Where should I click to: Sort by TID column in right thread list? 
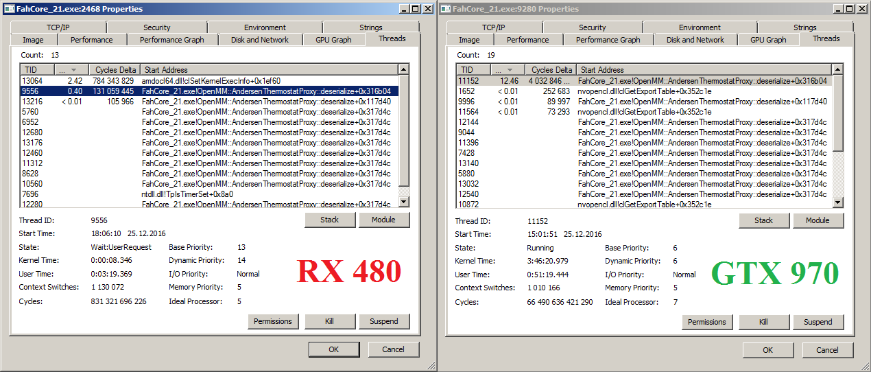pos(473,70)
